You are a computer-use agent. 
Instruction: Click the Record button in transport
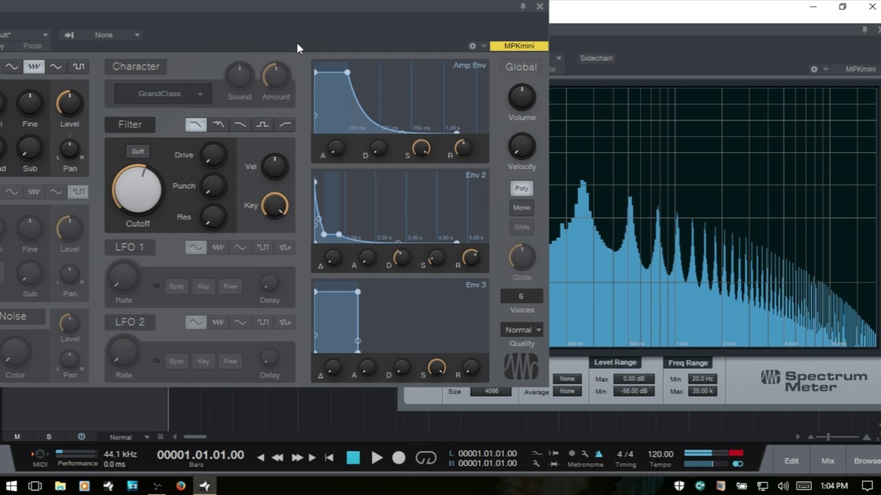[399, 458]
